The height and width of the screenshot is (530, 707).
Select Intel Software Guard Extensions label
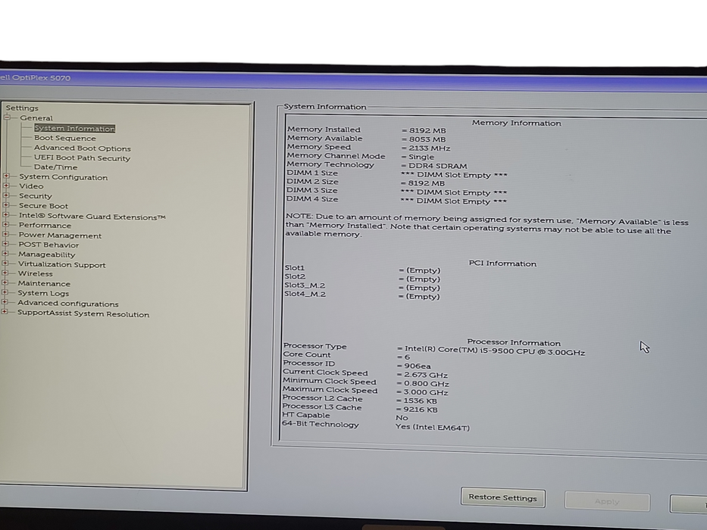92,217
